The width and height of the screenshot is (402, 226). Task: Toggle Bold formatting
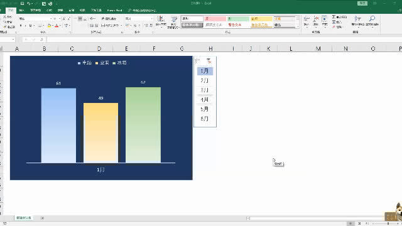pyautogui.click(x=21, y=26)
